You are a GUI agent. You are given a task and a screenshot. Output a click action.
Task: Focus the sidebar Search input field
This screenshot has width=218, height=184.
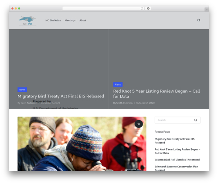177,120
